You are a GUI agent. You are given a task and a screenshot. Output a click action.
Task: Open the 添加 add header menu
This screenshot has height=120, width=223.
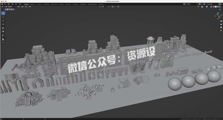point(26,7)
